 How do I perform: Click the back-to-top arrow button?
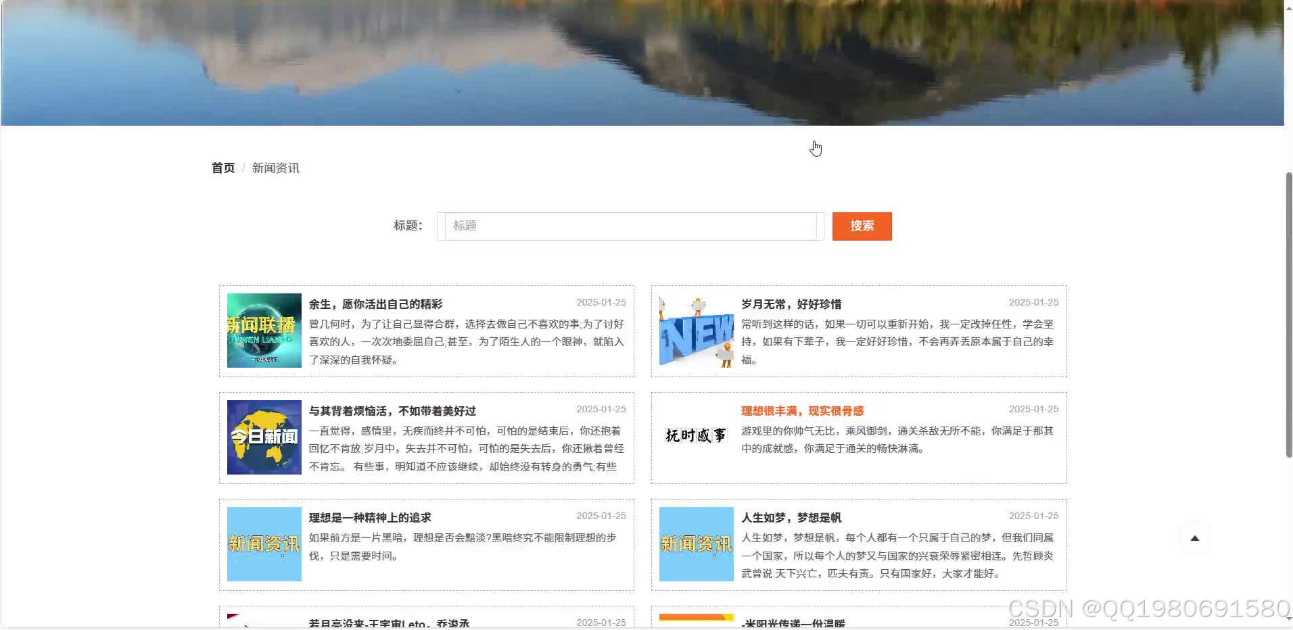tap(1196, 539)
